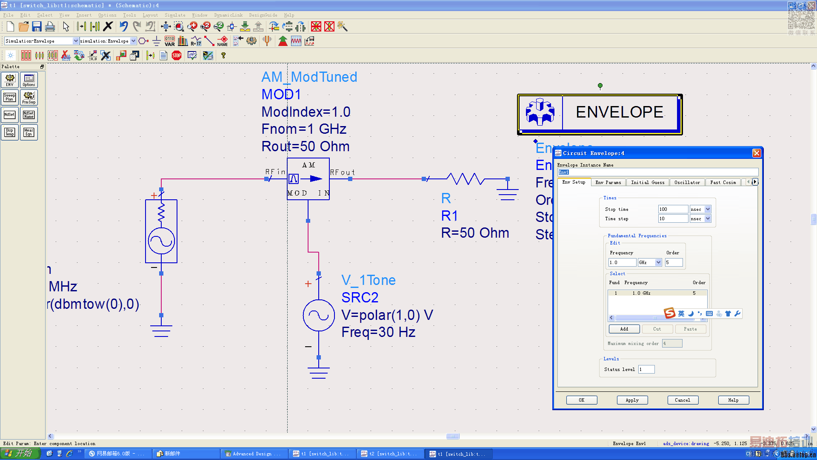Viewport: 817px width, 460px height.
Task: Switch to the Env Params tab
Action: [608, 182]
